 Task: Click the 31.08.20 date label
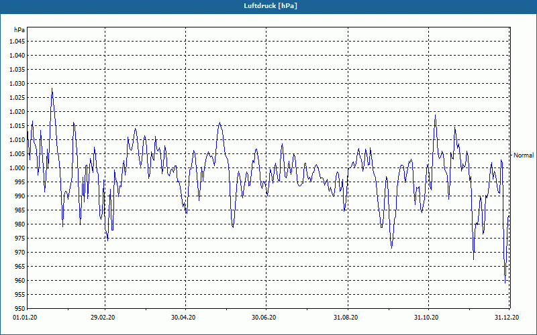point(346,318)
